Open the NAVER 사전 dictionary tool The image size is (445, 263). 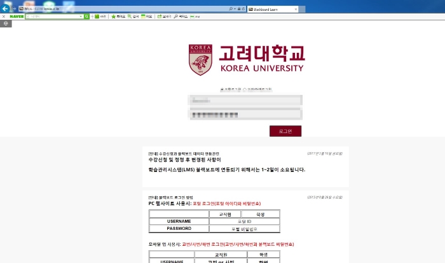pos(100,17)
